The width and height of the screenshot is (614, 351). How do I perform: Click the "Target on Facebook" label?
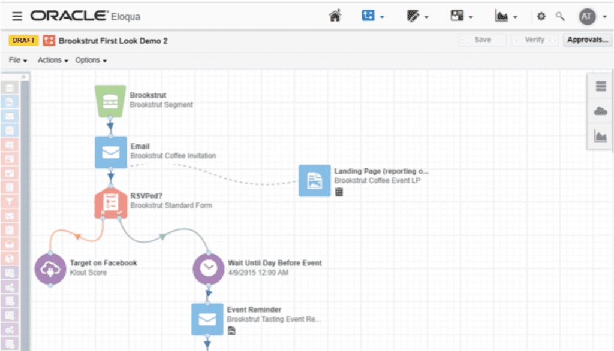pyautogui.click(x=103, y=263)
